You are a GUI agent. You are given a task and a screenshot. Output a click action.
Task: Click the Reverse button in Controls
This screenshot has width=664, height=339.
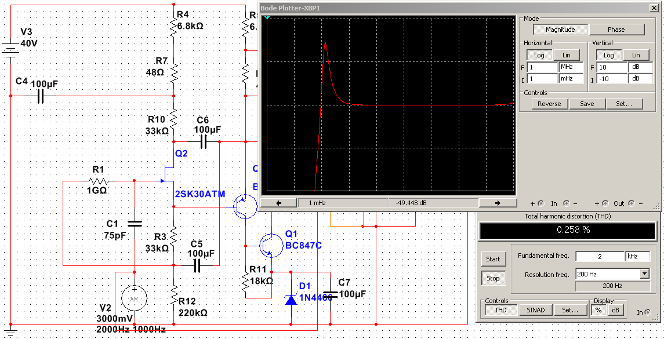click(x=550, y=104)
